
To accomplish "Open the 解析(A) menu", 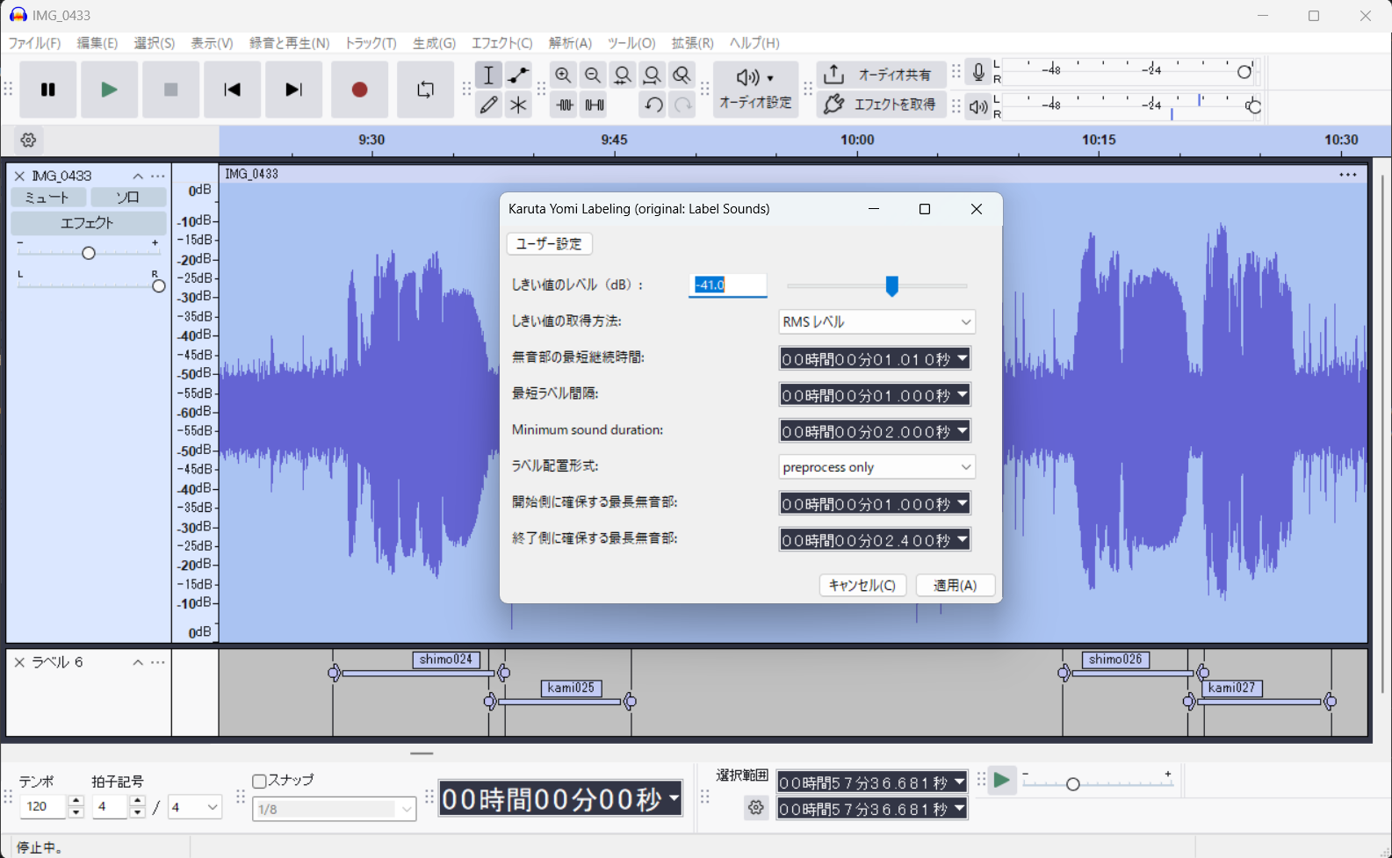I will pos(570,43).
